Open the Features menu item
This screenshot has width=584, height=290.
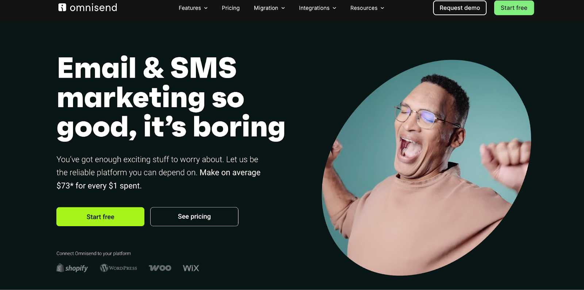190,8
